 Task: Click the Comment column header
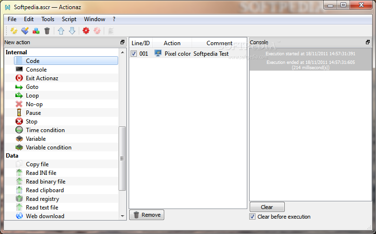tap(219, 43)
